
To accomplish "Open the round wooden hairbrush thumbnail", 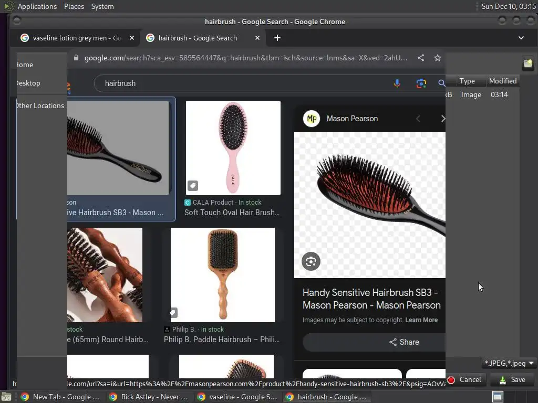I will [105, 275].
